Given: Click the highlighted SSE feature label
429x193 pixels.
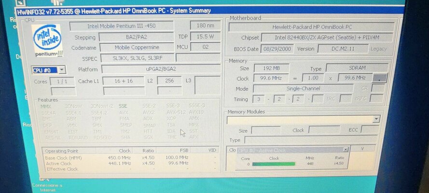Looking at the screenshot, I should point(123,106).
